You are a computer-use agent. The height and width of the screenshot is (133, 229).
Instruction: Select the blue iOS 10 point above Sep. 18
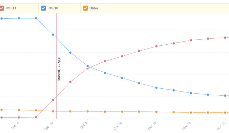53,35
